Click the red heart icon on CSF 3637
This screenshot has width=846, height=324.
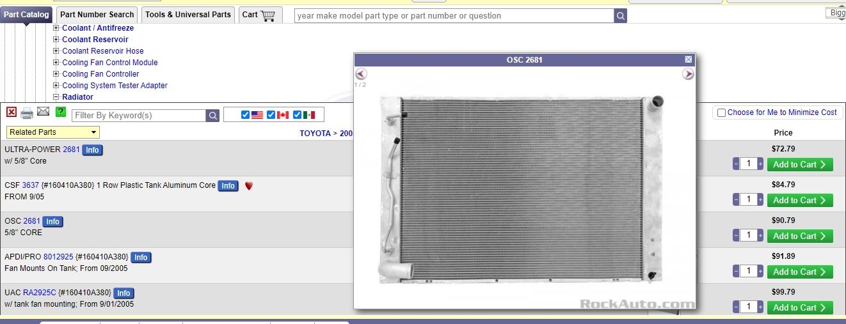coord(249,186)
